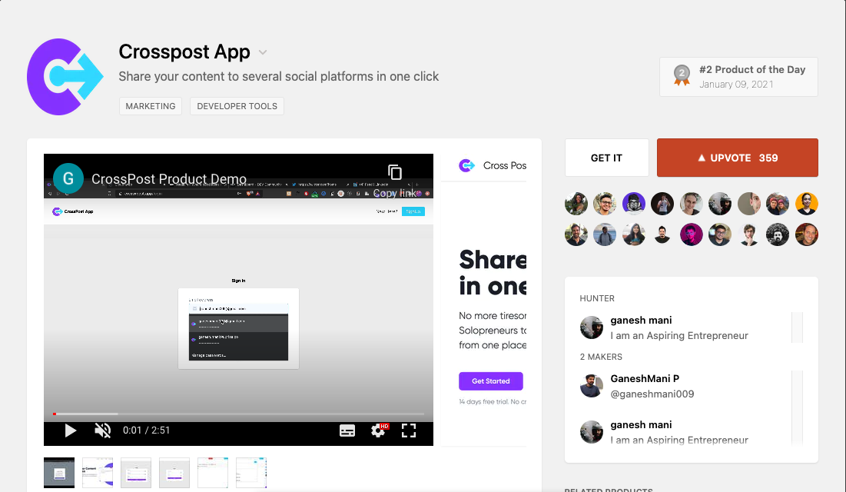Select the second gallery thumbnail
Viewport: 846px width, 492px height.
(x=98, y=473)
